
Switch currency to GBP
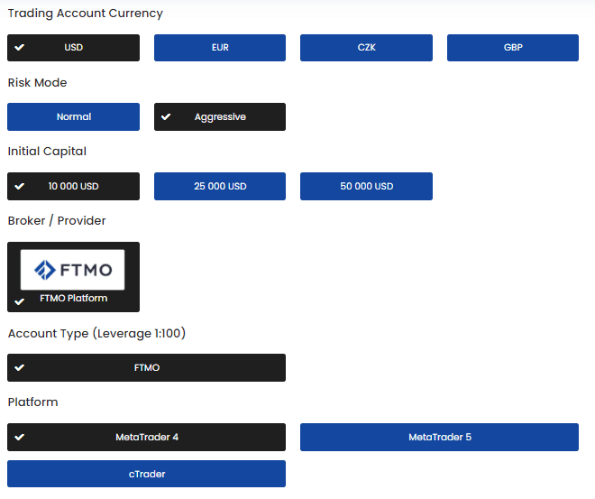click(513, 48)
